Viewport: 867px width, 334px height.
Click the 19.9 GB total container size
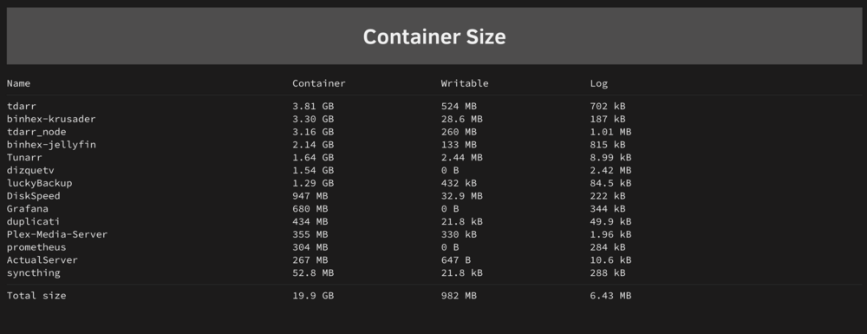click(313, 296)
